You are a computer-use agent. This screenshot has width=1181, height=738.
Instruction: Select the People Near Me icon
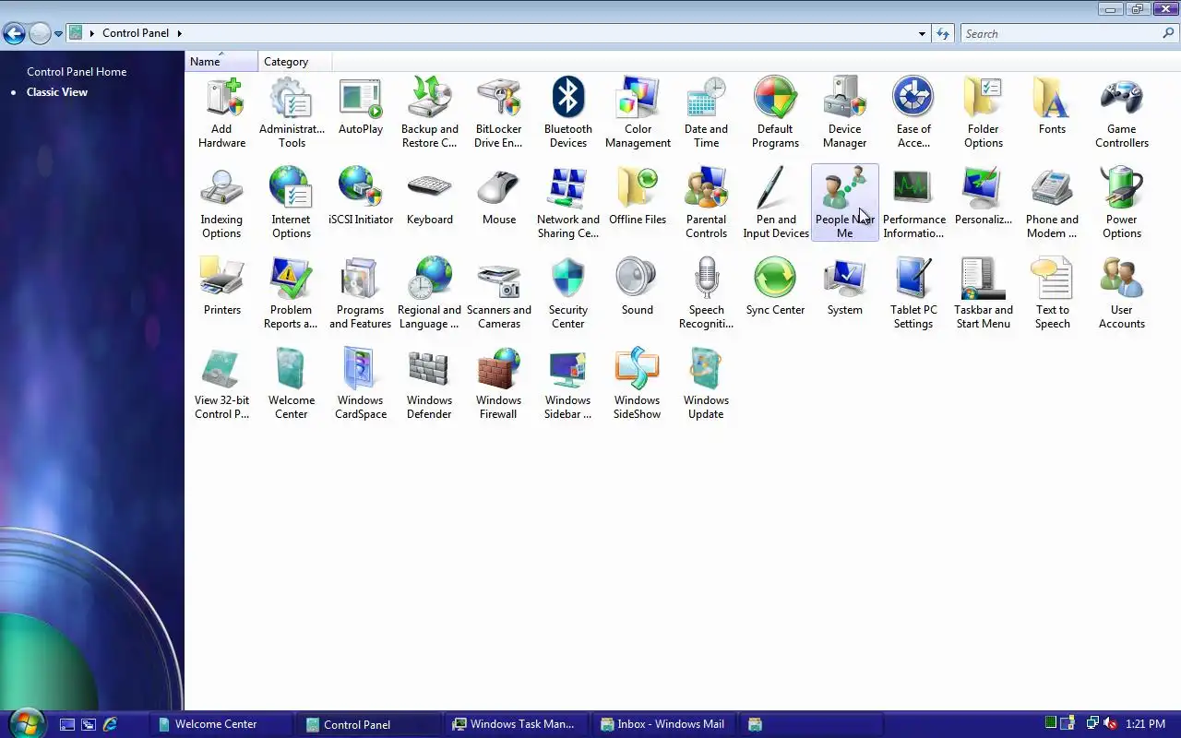pos(845,204)
